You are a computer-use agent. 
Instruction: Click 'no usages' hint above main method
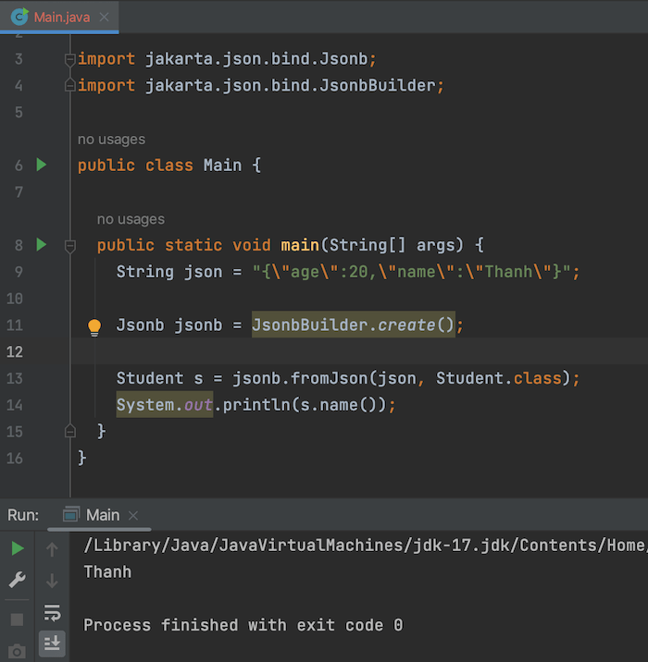pyautogui.click(x=131, y=219)
